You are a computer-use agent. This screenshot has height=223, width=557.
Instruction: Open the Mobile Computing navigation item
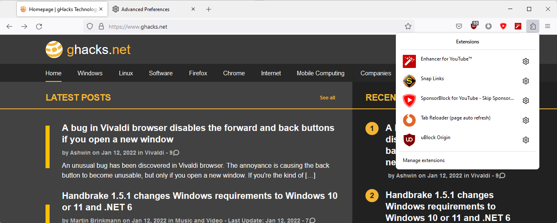coord(321,73)
